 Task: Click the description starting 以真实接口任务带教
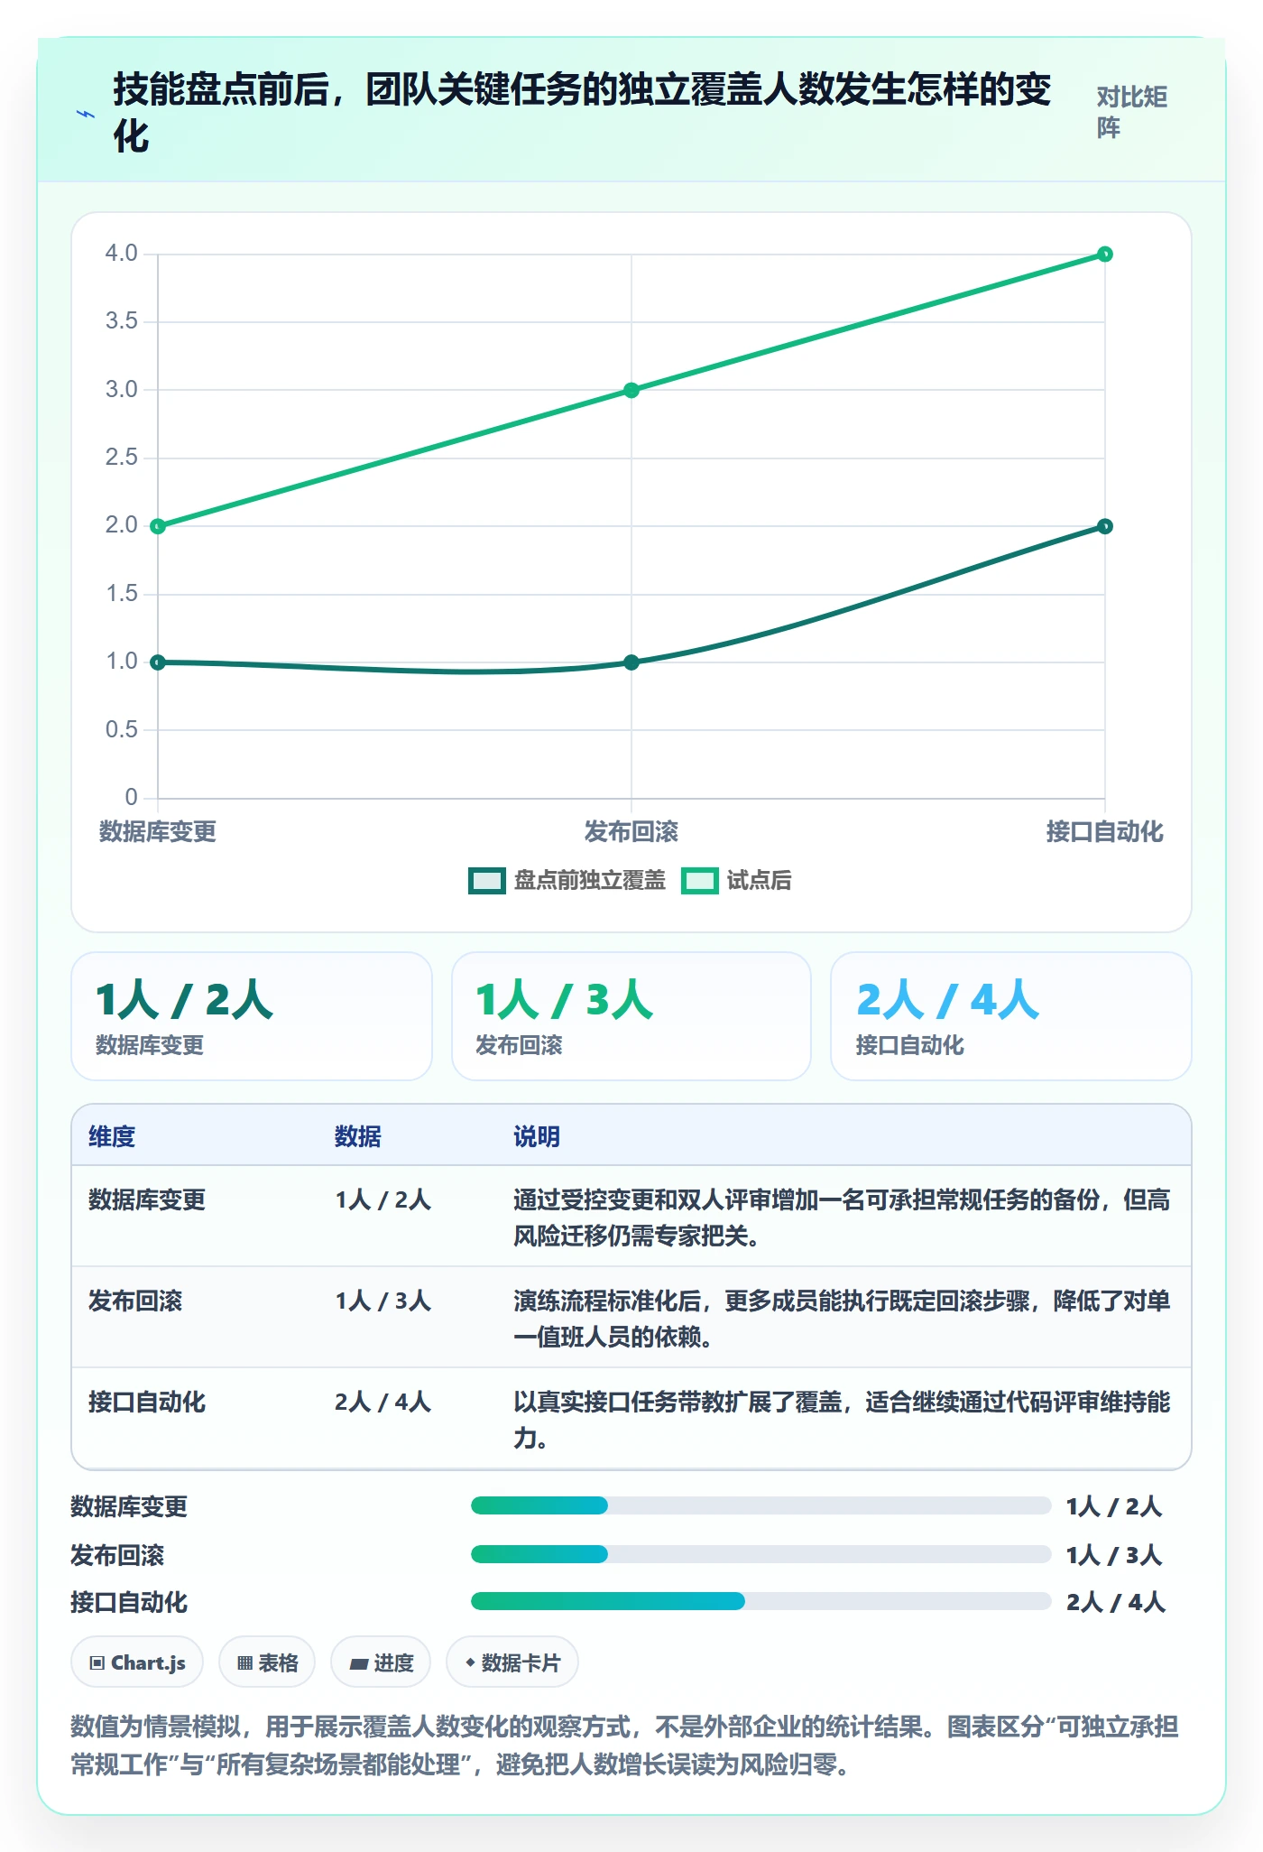pos(842,1420)
